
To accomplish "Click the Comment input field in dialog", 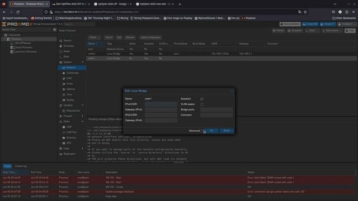I will tap(216, 115).
